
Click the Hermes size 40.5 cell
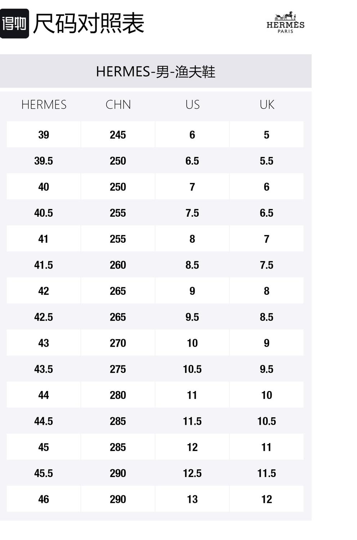(x=44, y=213)
